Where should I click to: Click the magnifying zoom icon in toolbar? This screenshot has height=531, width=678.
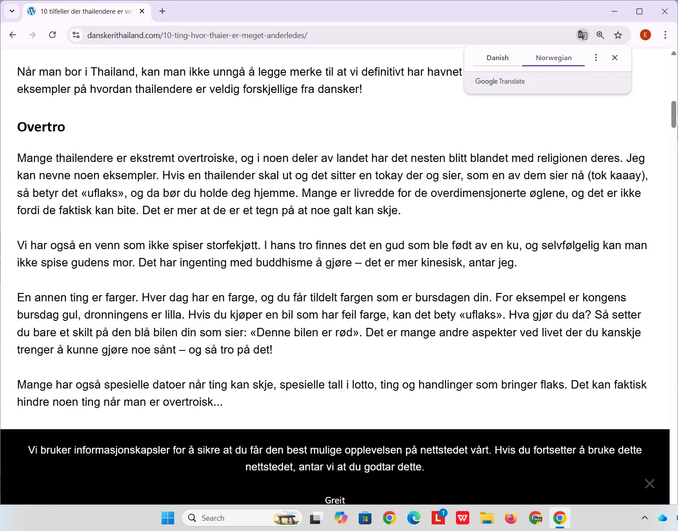point(600,35)
